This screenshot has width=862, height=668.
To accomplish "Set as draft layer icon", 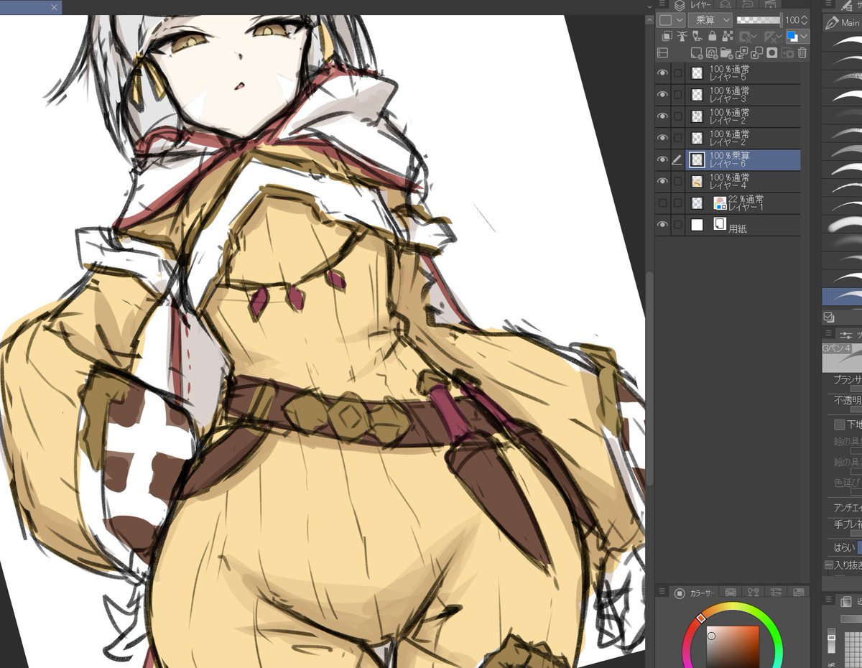I will coord(697,37).
